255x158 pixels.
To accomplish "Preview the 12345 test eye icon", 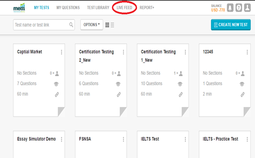I will tap(242, 84).
